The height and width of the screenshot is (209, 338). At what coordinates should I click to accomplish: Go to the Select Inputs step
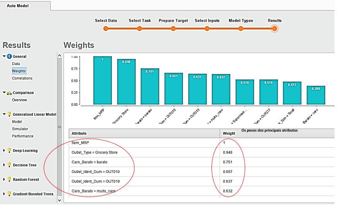coord(207,29)
